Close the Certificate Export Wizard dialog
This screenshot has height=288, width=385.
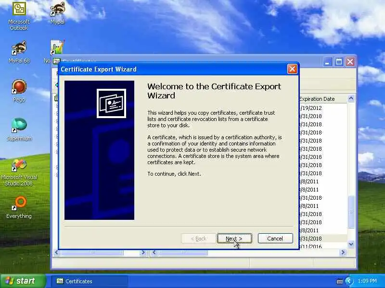click(292, 69)
